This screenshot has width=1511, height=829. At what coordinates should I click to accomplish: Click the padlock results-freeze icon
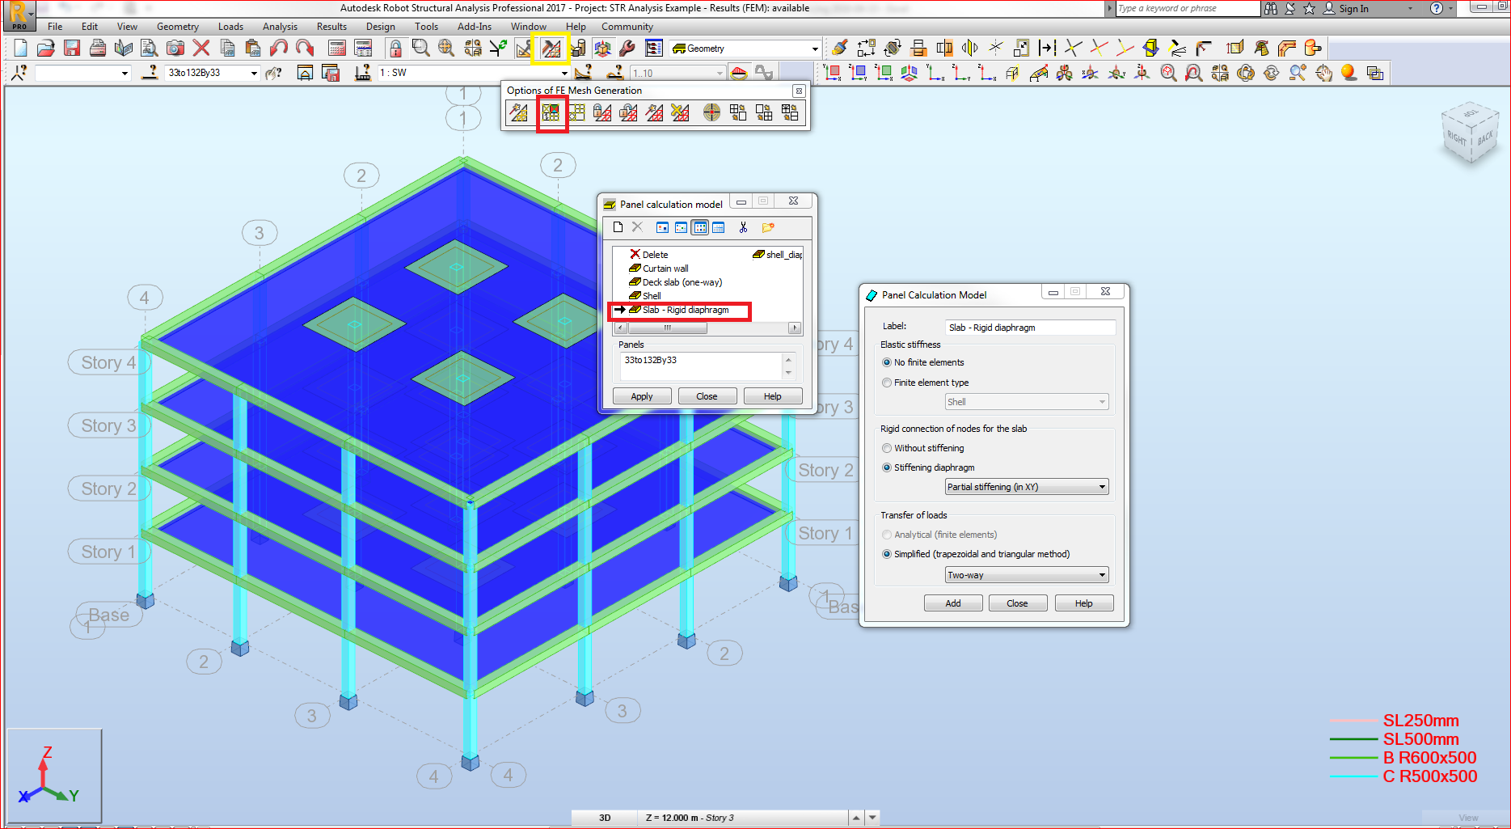click(x=395, y=49)
